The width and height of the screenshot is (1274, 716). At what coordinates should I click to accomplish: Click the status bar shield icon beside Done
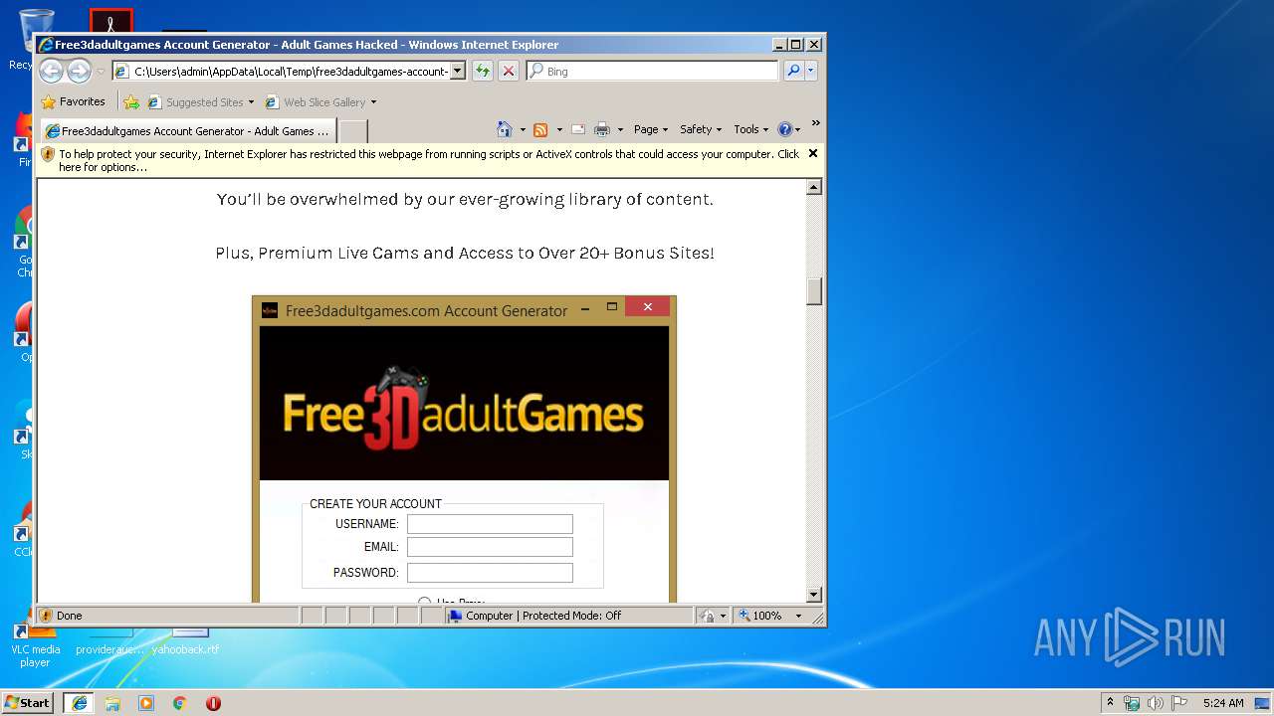click(46, 616)
